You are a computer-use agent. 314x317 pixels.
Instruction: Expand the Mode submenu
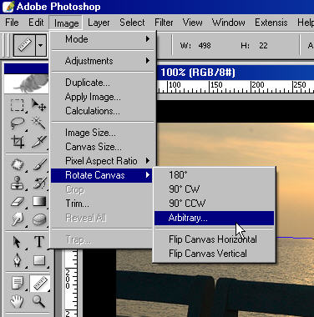102,39
